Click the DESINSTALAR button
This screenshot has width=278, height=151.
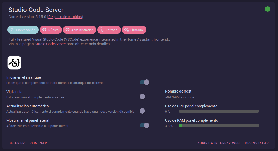click(257, 143)
